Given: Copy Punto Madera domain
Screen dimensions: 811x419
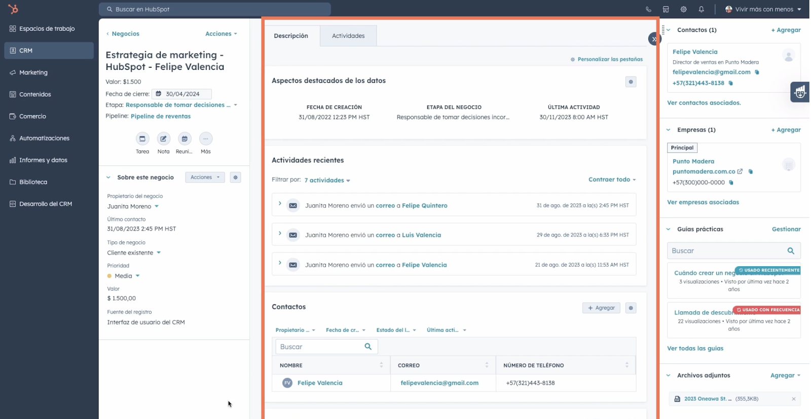Looking at the screenshot, I should pos(751,172).
